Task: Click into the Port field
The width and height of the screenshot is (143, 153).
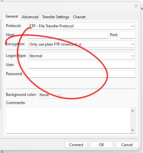Action: click(128, 35)
